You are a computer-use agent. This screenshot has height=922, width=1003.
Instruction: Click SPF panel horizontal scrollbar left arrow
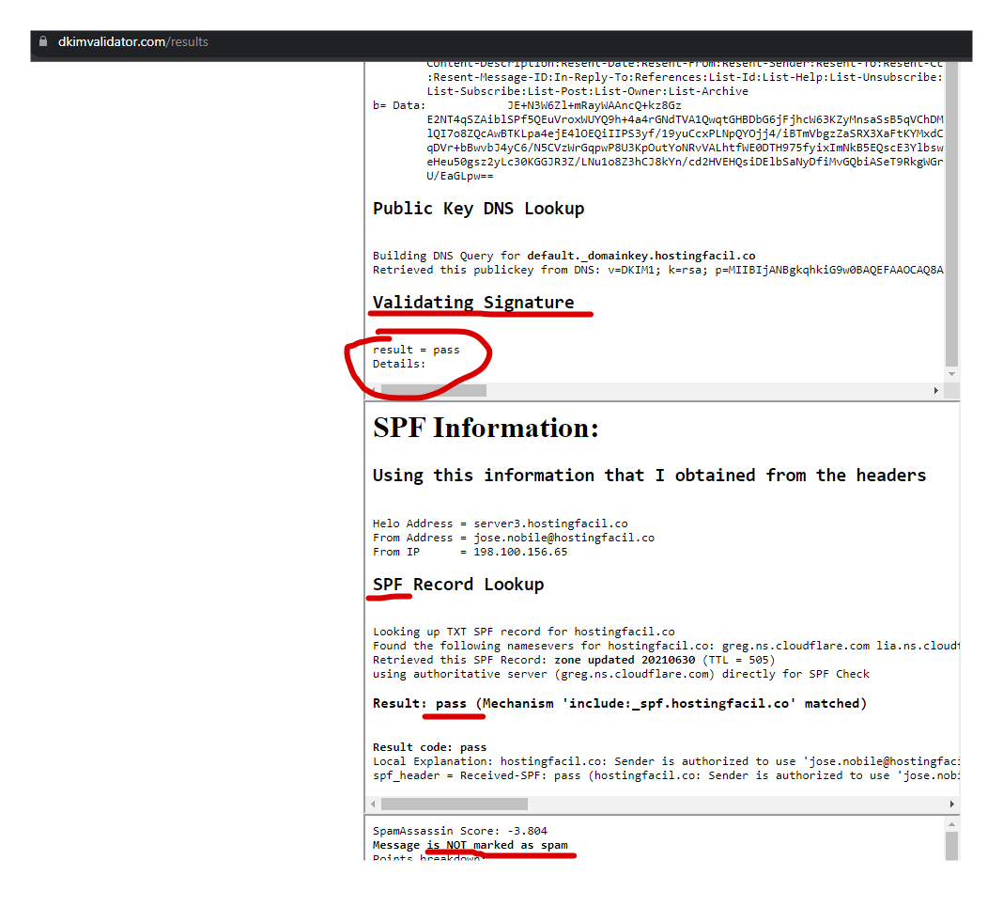pyautogui.click(x=374, y=805)
